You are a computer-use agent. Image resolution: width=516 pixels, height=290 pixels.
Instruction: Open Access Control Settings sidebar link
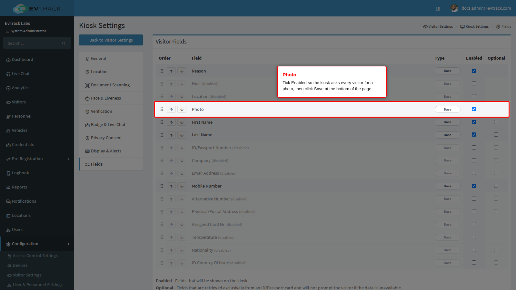click(x=35, y=256)
